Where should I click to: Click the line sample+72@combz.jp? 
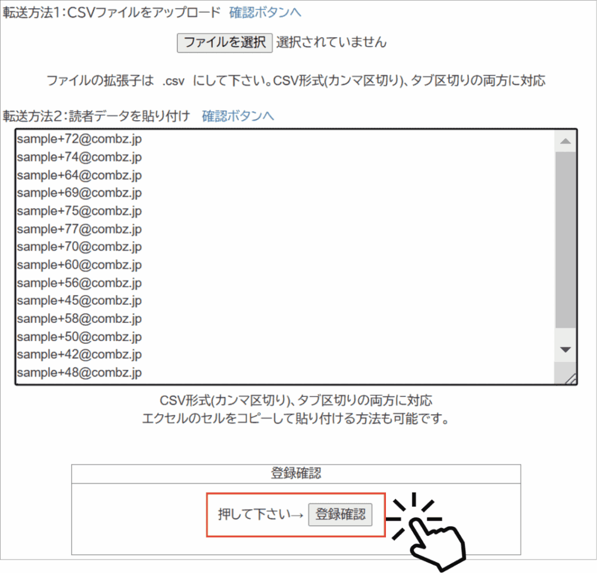pos(79,139)
